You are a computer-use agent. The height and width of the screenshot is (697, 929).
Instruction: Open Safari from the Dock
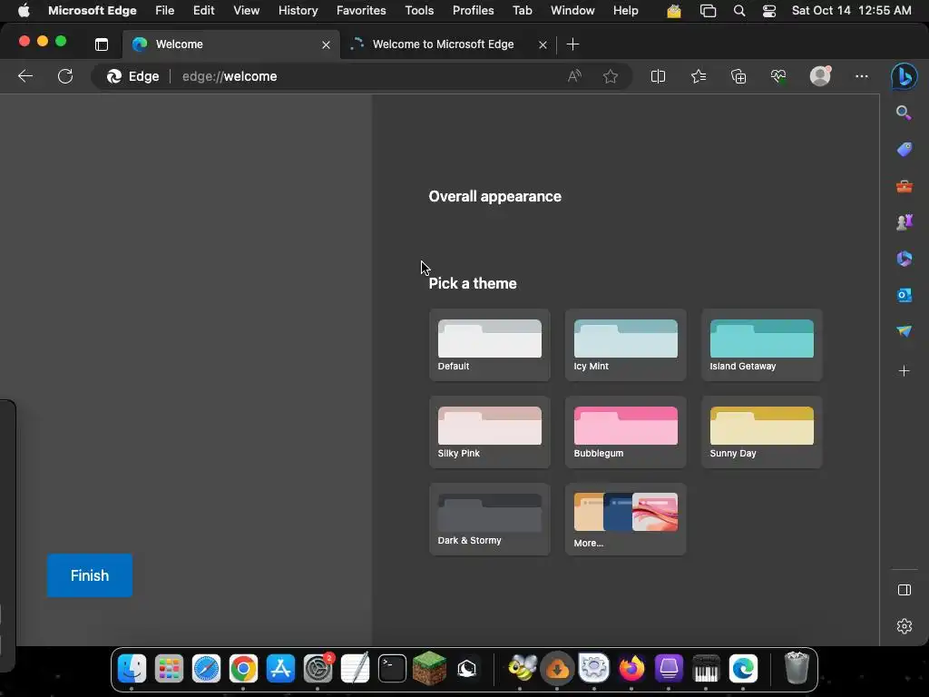click(x=206, y=669)
